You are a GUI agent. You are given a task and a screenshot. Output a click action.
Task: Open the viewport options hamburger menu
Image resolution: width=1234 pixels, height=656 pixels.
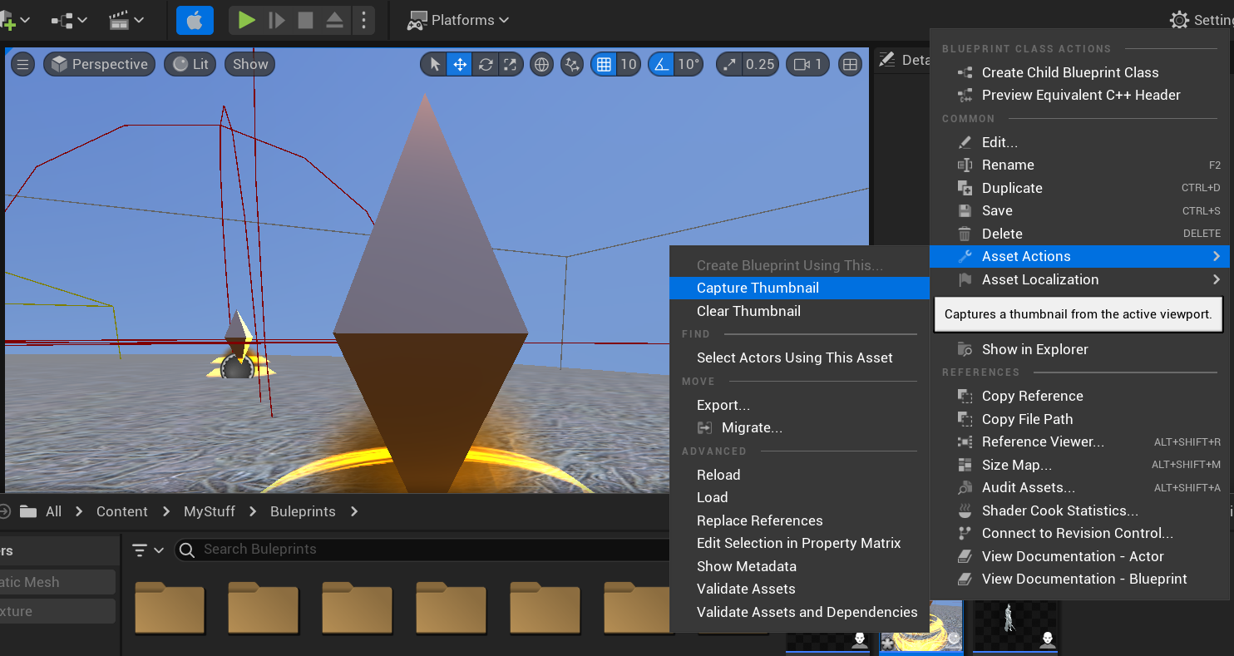point(22,64)
